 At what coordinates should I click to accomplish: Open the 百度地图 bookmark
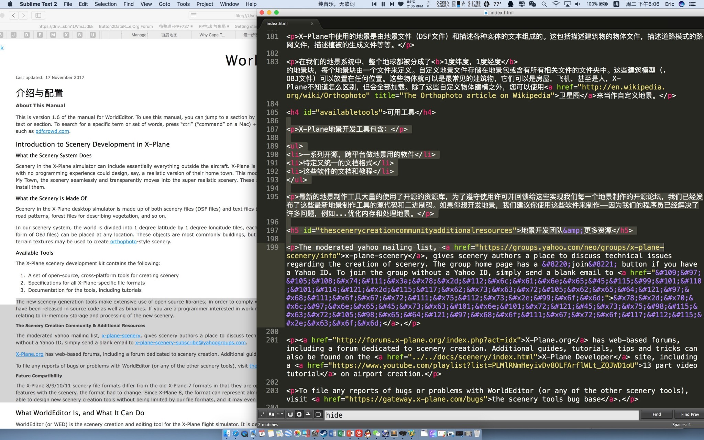coord(169,35)
